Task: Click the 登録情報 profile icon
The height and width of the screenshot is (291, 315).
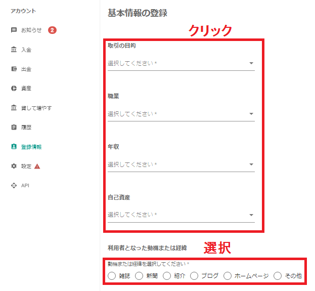Action: pyautogui.click(x=14, y=147)
